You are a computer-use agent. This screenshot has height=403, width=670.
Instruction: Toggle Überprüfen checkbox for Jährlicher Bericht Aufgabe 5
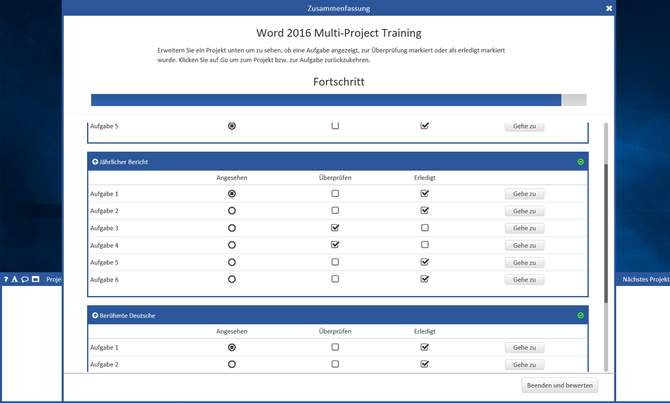pyautogui.click(x=335, y=262)
